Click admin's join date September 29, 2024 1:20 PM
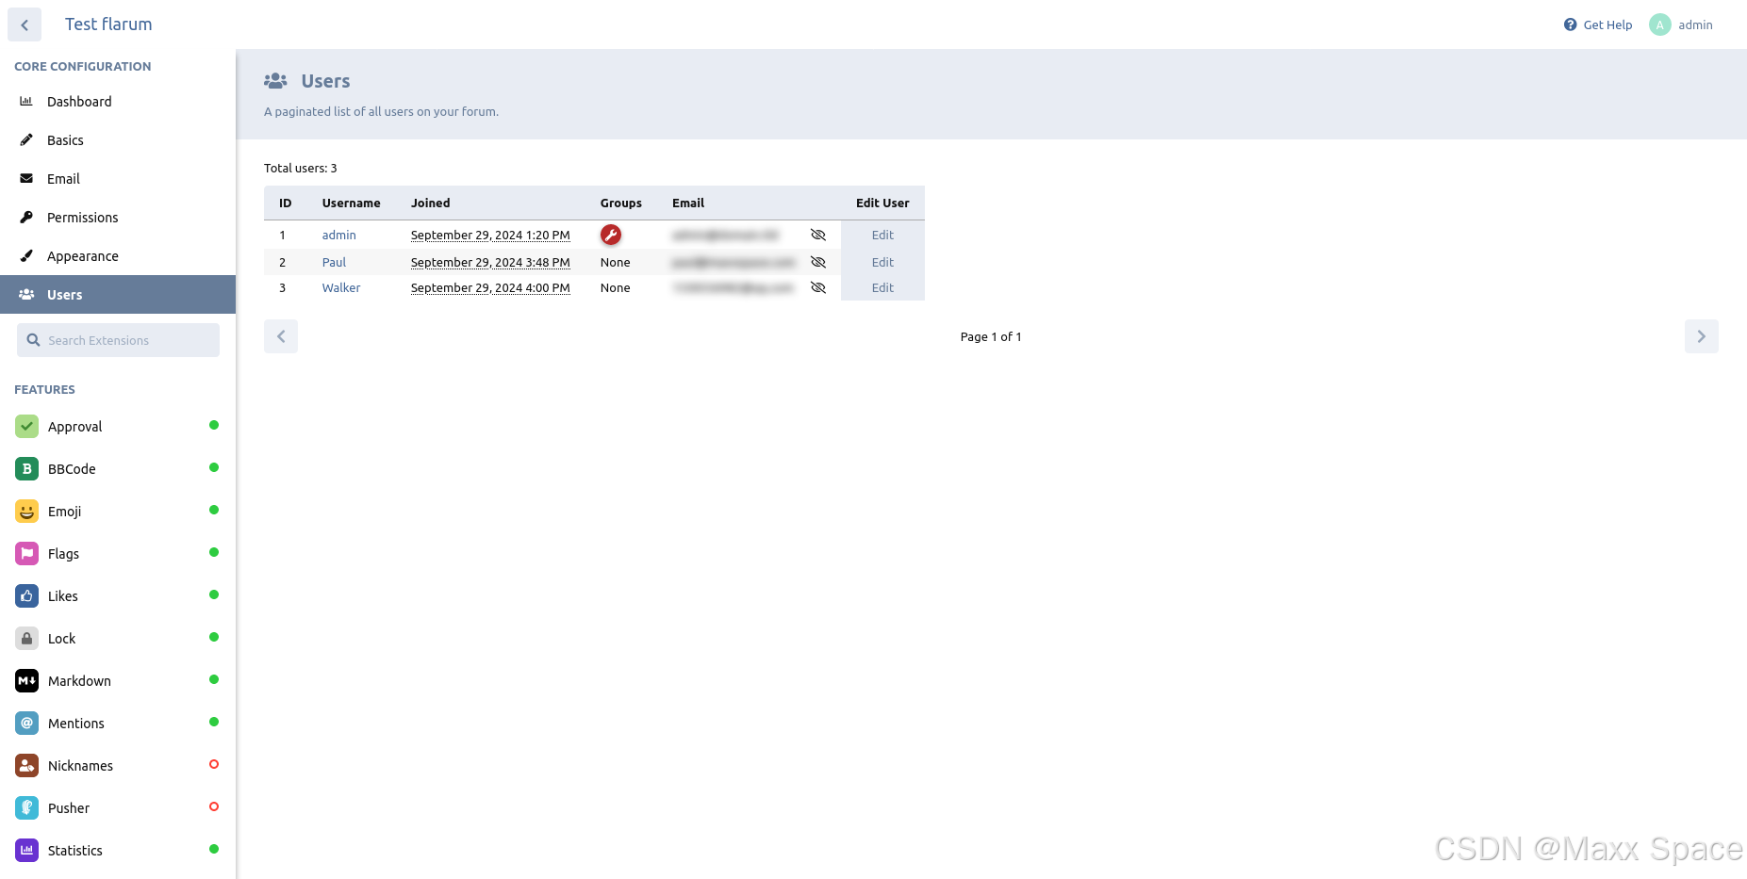1747x879 pixels. (x=490, y=236)
